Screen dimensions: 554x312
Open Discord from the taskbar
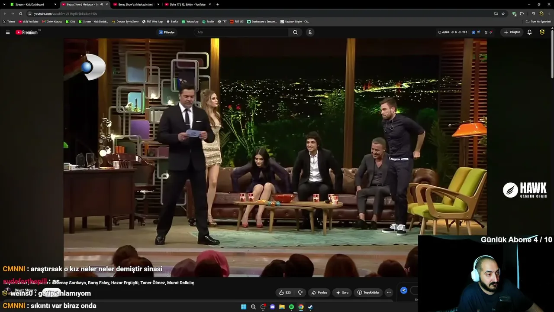click(x=272, y=307)
